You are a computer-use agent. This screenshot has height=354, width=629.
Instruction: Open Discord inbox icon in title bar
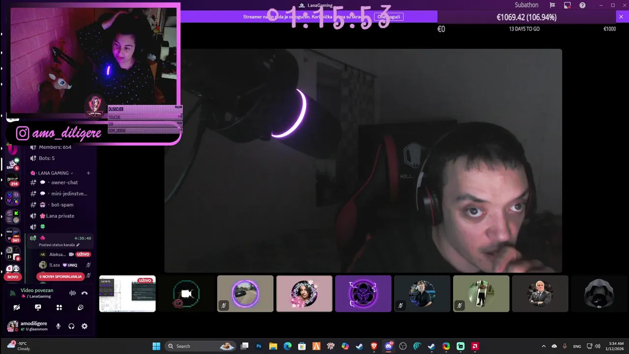(x=568, y=5)
